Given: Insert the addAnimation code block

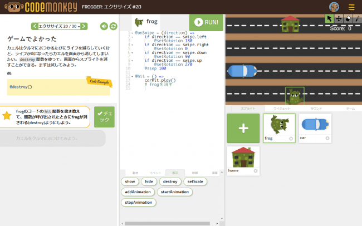Looking at the screenshot, I should pos(138,192).
